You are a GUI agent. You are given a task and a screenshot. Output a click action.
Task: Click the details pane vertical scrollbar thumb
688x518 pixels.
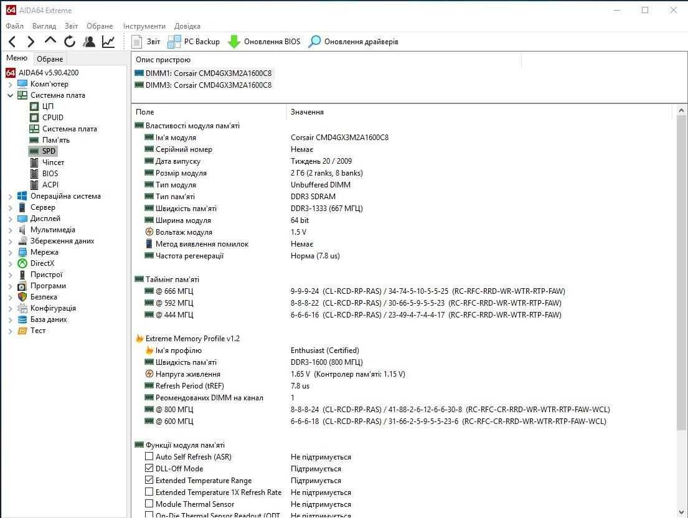coord(681,273)
